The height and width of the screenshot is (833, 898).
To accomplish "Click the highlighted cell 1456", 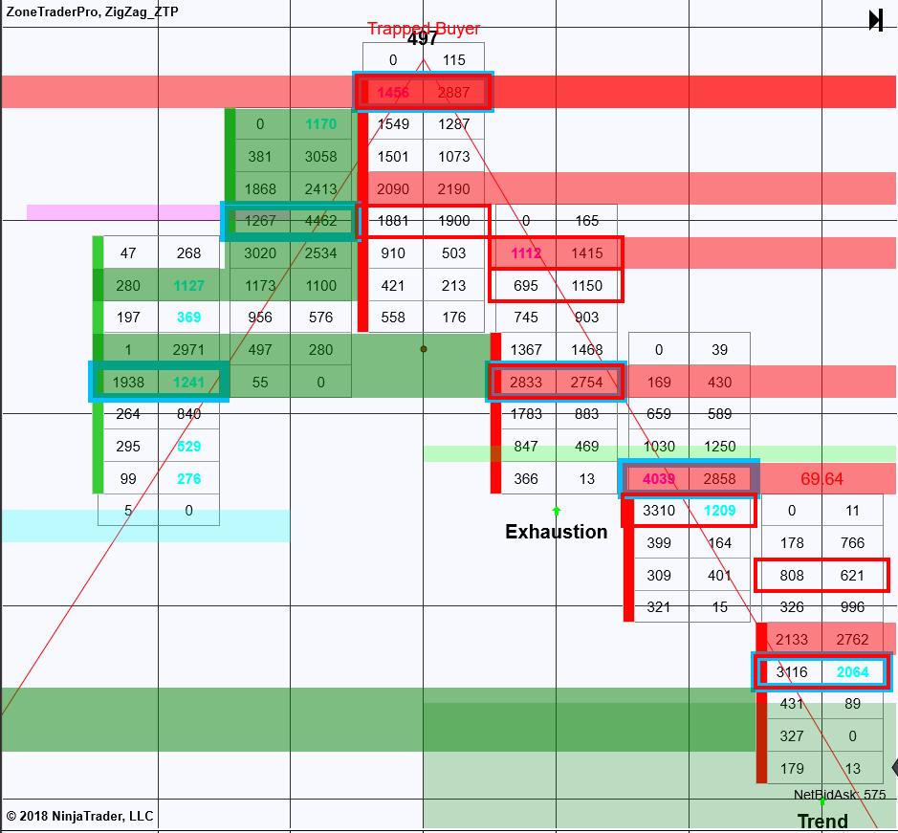I will tap(393, 92).
